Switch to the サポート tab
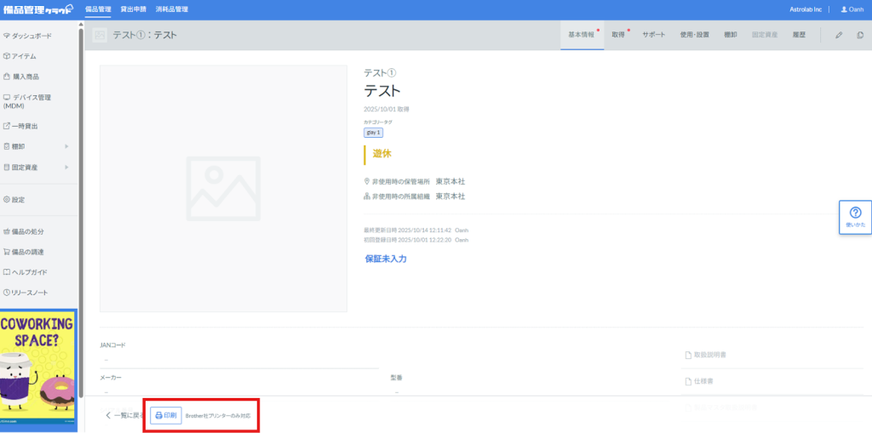 coord(654,35)
